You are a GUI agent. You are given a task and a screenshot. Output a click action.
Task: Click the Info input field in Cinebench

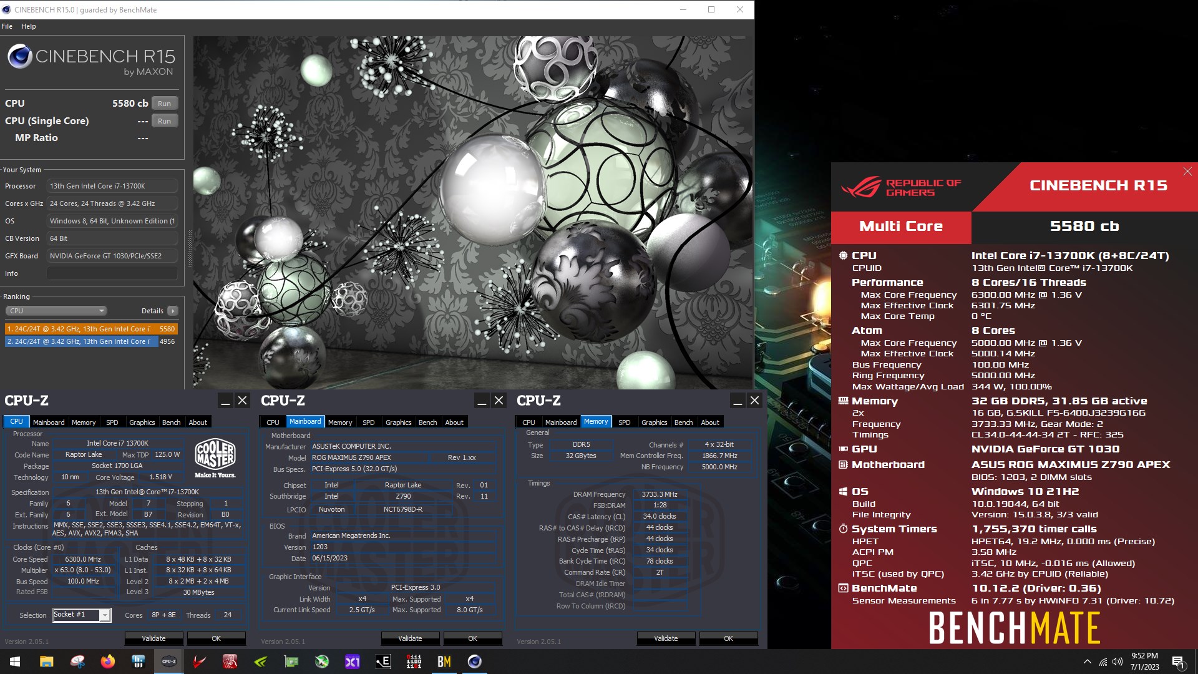point(112,273)
